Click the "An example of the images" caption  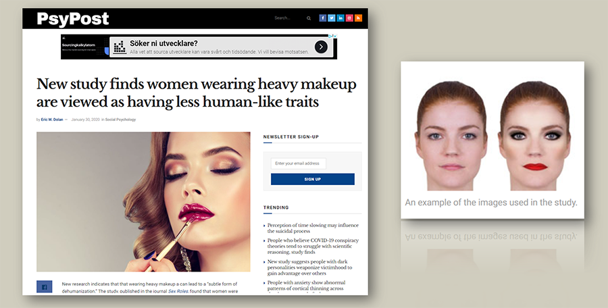491,203
